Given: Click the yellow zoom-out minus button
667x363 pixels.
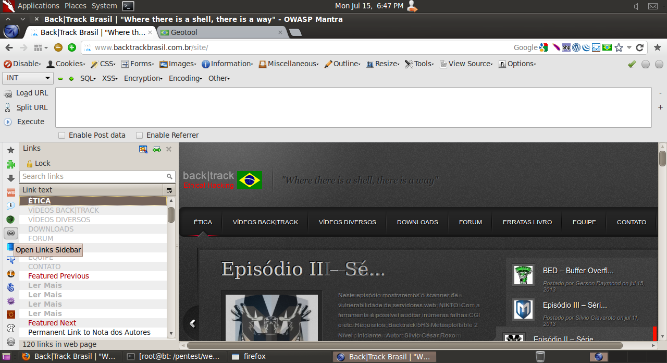Looking at the screenshot, I should [58, 47].
